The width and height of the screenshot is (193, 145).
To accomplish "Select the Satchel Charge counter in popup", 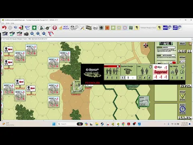I will [128, 72].
